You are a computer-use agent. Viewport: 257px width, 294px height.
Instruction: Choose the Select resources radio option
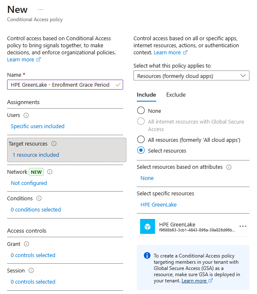point(141,151)
